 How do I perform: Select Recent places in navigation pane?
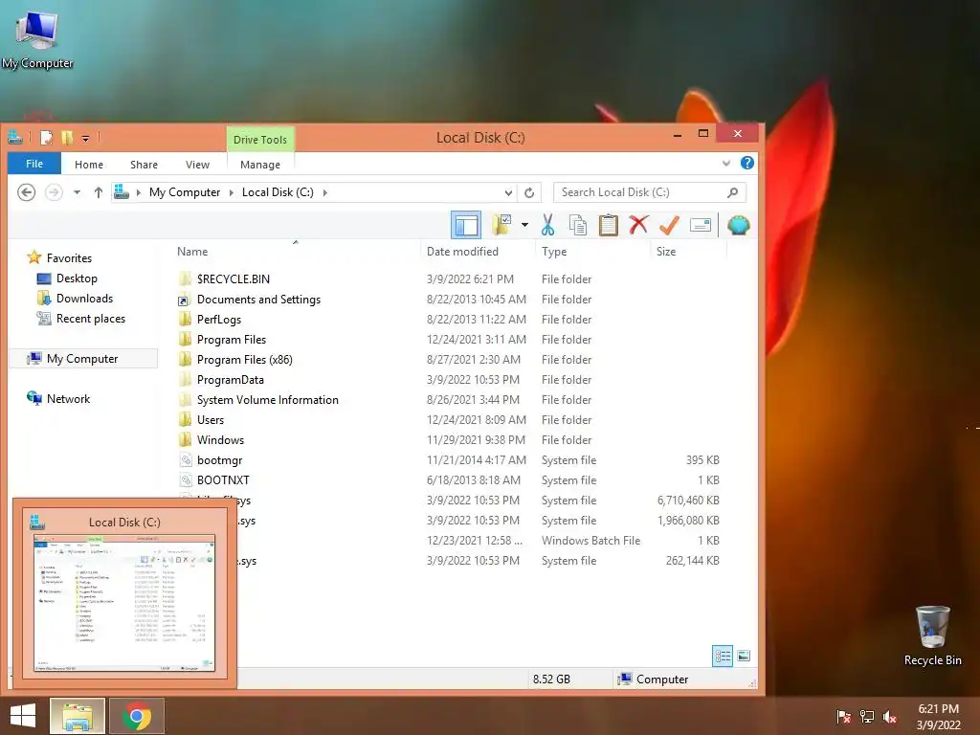(x=91, y=318)
